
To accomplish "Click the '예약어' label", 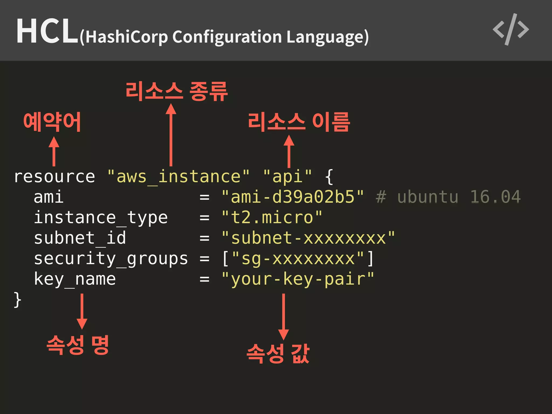I will [52, 122].
